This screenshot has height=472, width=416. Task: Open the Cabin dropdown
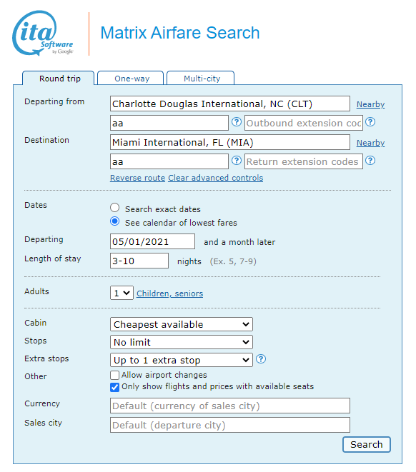coord(182,324)
